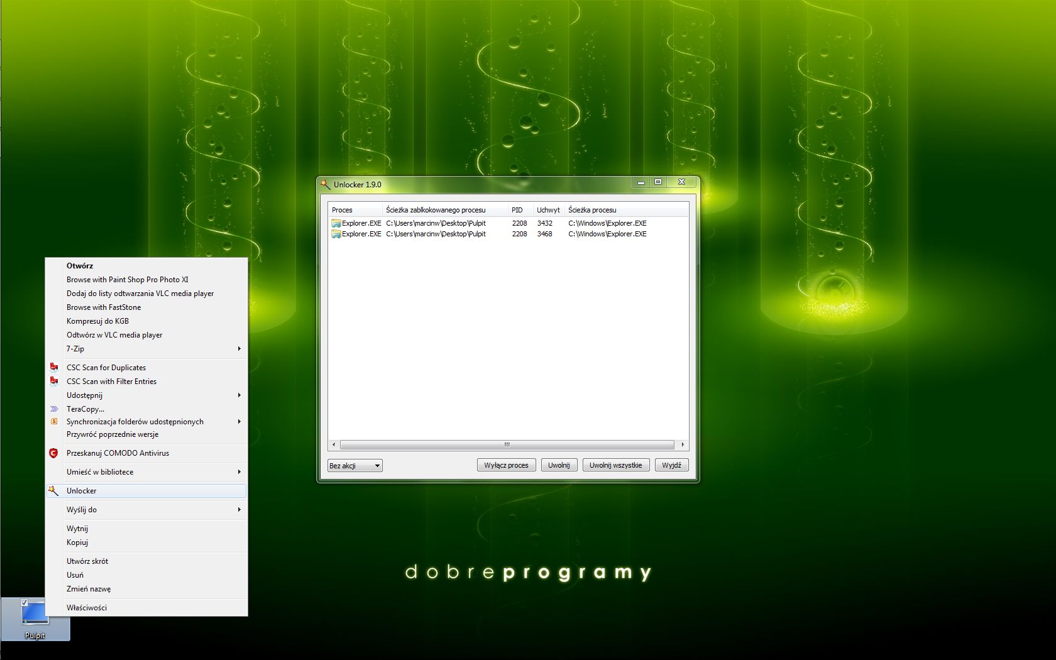
Task: Click the PID 2208 in handle 3468 row
Action: [x=519, y=234]
